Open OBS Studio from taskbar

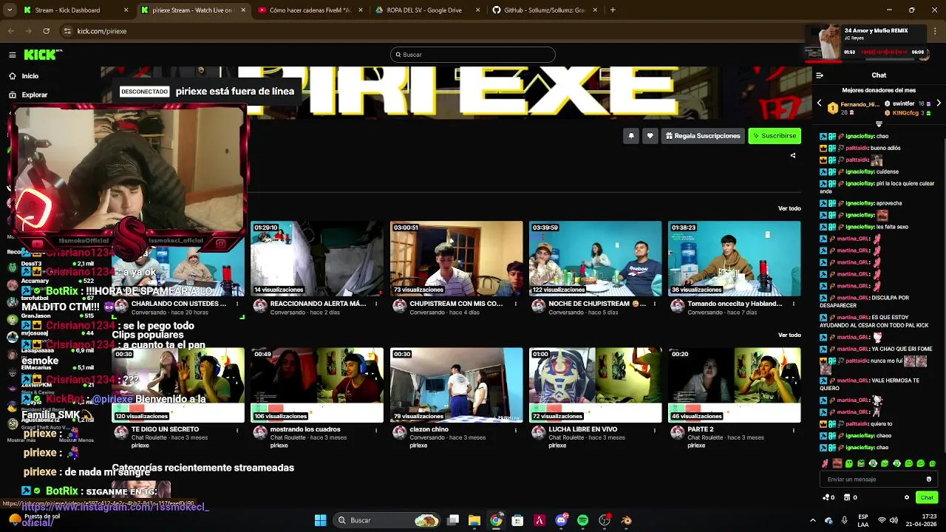tap(605, 520)
